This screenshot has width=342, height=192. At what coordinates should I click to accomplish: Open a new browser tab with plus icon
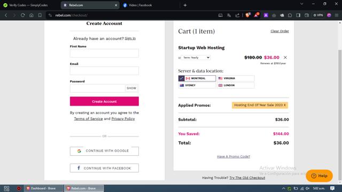[x=185, y=5]
